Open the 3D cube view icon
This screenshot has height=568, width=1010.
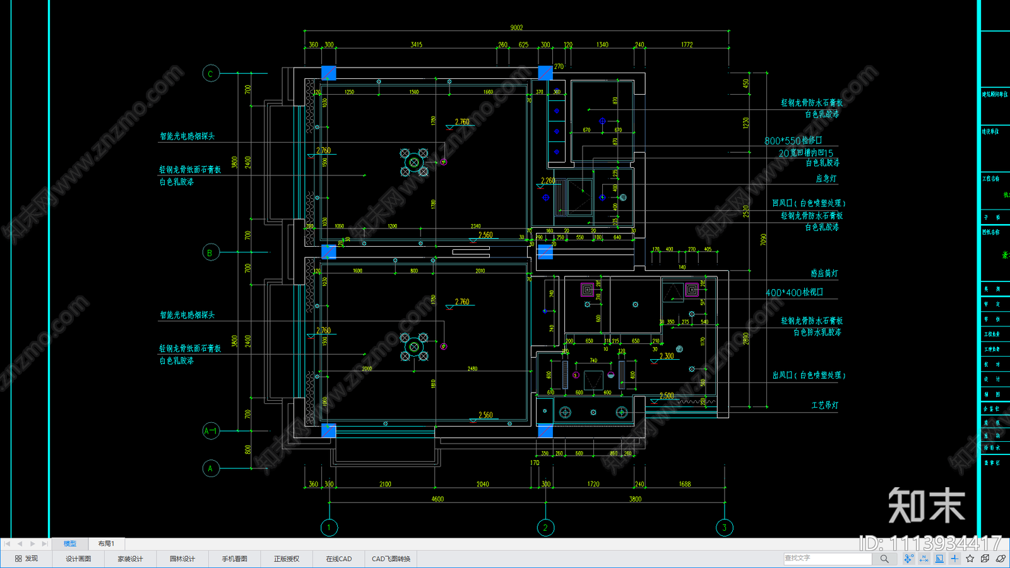pos(985,559)
